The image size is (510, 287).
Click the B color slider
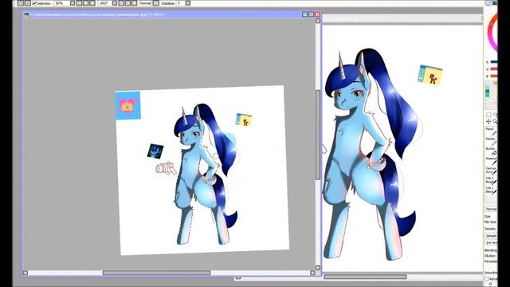pos(494,77)
